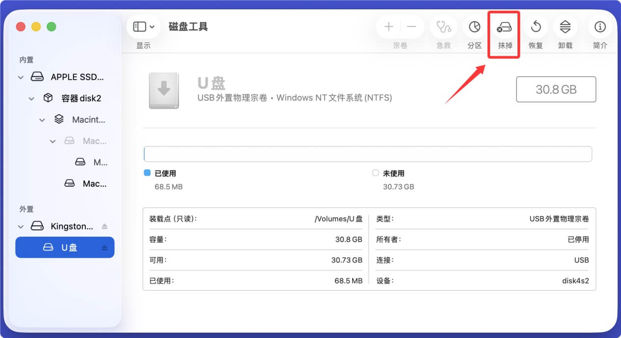Click the 宗卷 add volume plus icon
This screenshot has width=621, height=338.
[388, 26]
